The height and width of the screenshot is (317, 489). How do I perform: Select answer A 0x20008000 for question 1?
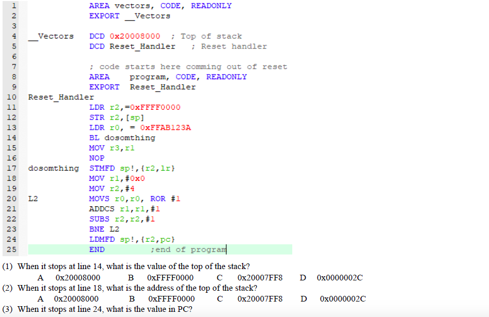click(x=76, y=277)
